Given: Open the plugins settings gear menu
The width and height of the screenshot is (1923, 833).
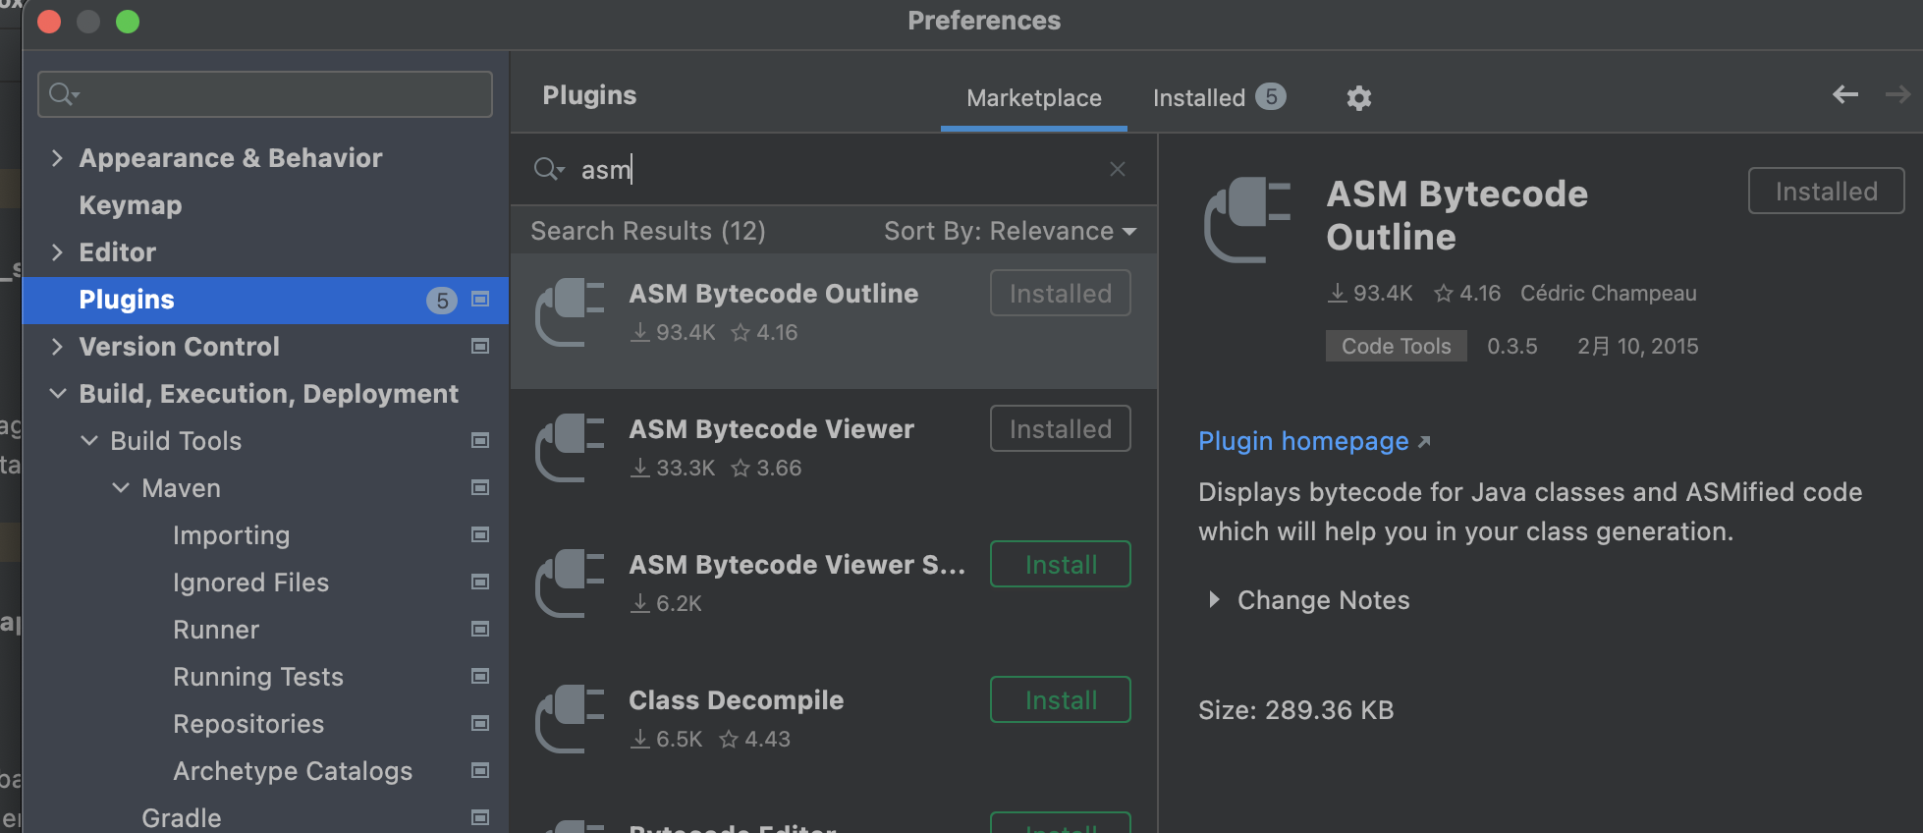Looking at the screenshot, I should coord(1358,98).
